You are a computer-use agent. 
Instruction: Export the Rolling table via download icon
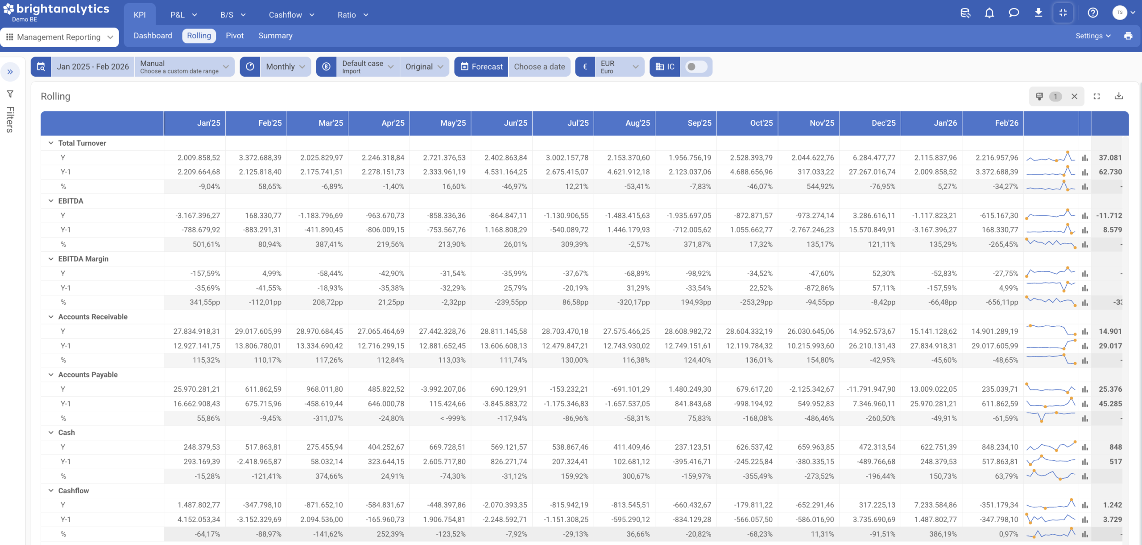click(x=1118, y=96)
